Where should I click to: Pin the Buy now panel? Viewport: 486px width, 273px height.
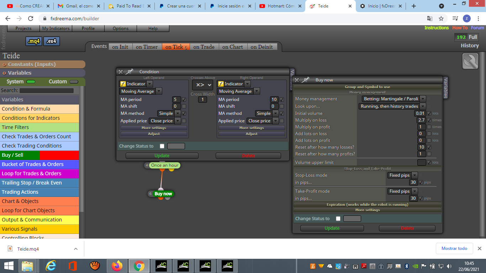click(305, 80)
